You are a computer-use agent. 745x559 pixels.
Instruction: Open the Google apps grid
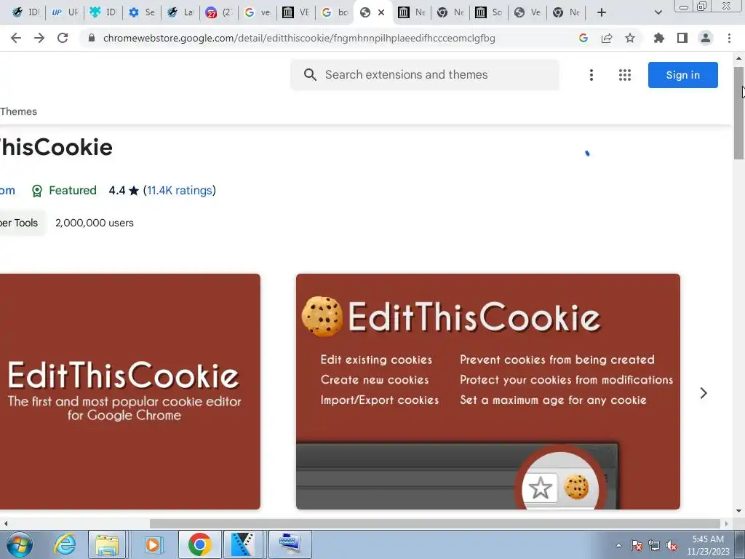click(625, 75)
